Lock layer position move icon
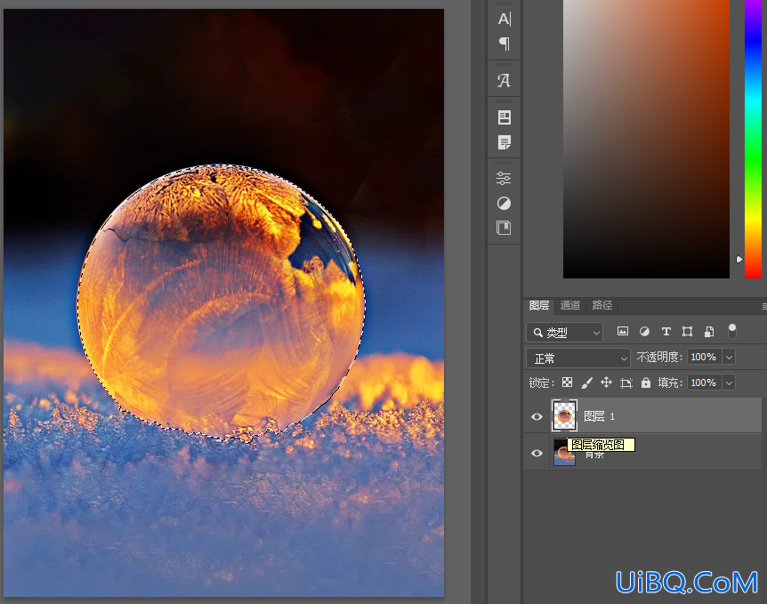This screenshot has height=604, width=767. click(606, 383)
